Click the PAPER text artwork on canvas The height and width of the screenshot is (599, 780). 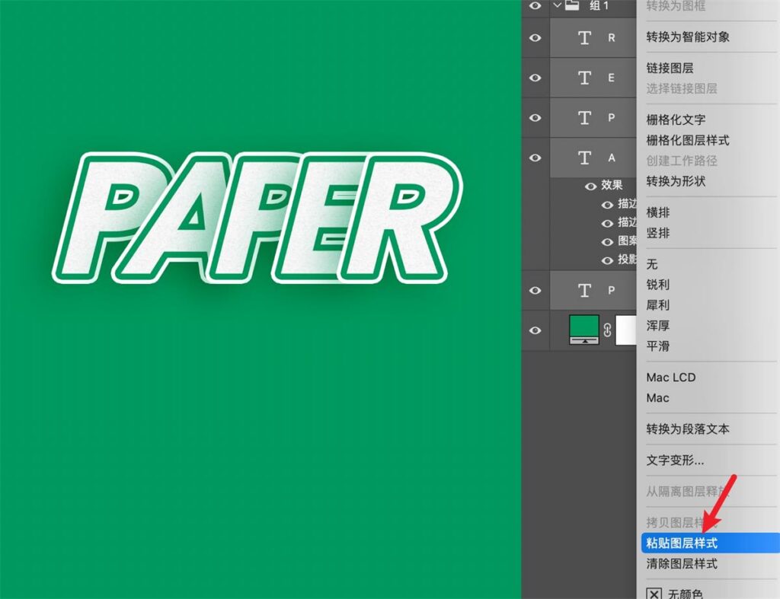(x=257, y=218)
